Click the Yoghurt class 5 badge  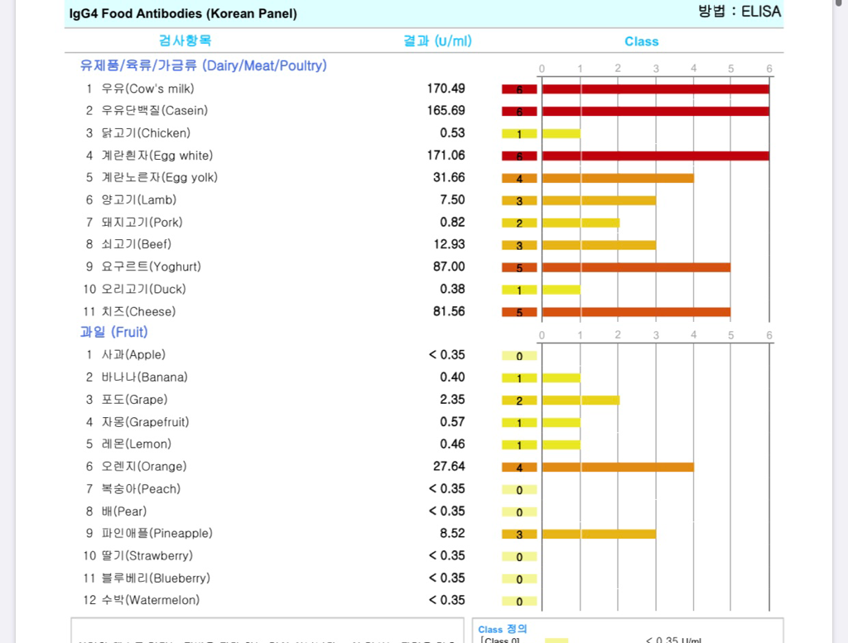point(519,267)
